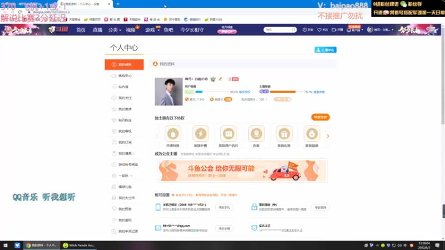Show previous privileges with left chevron
The height and width of the screenshot is (250, 445).
(157, 136)
